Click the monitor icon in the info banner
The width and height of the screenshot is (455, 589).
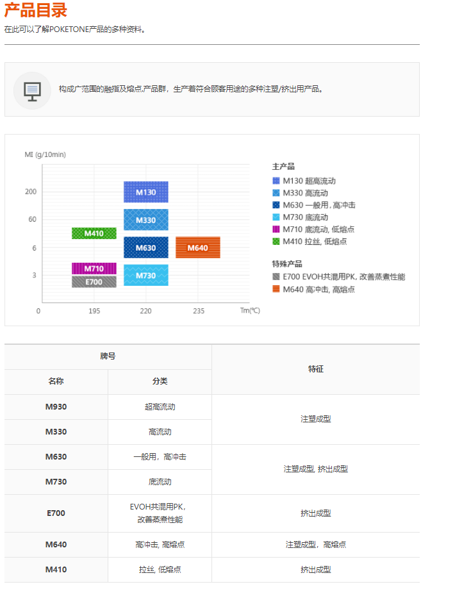pyautogui.click(x=32, y=90)
